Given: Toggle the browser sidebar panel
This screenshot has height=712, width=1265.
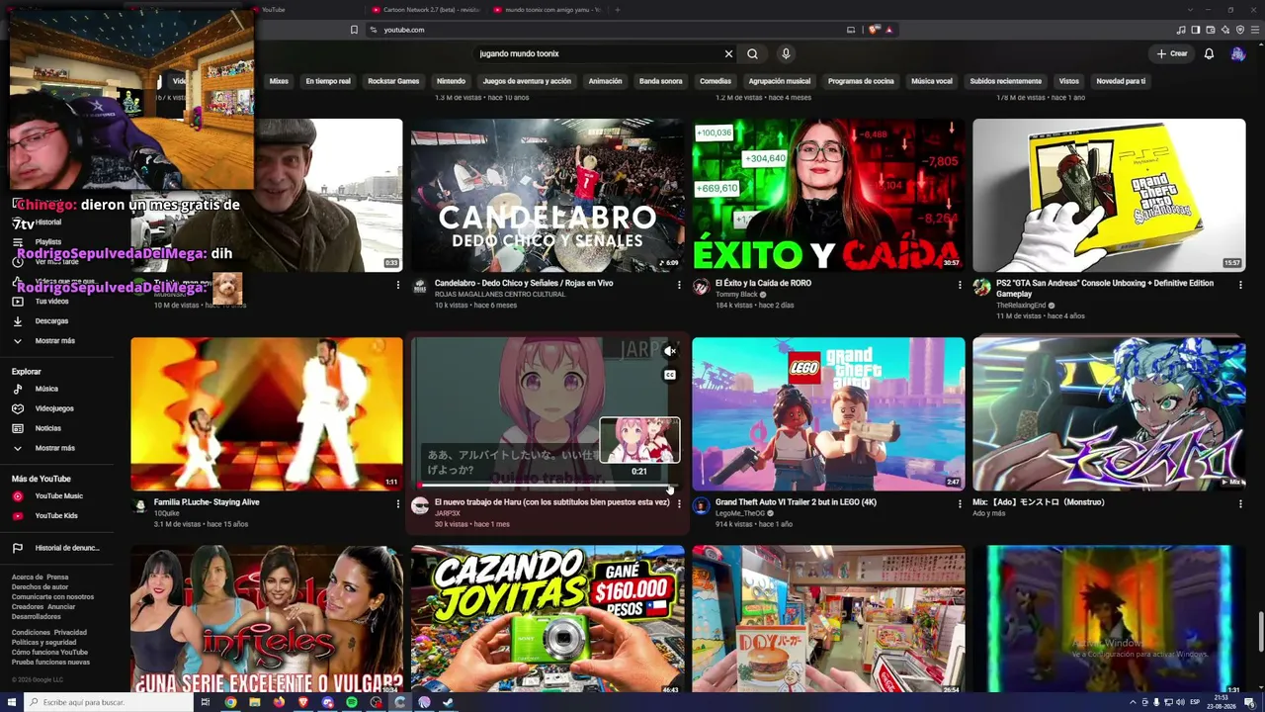Looking at the screenshot, I should (x=1195, y=30).
